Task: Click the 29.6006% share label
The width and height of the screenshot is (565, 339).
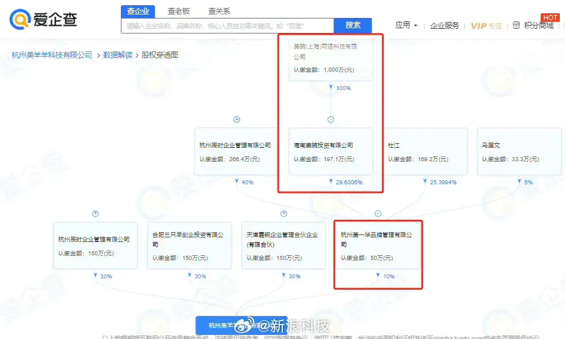Action: click(349, 182)
